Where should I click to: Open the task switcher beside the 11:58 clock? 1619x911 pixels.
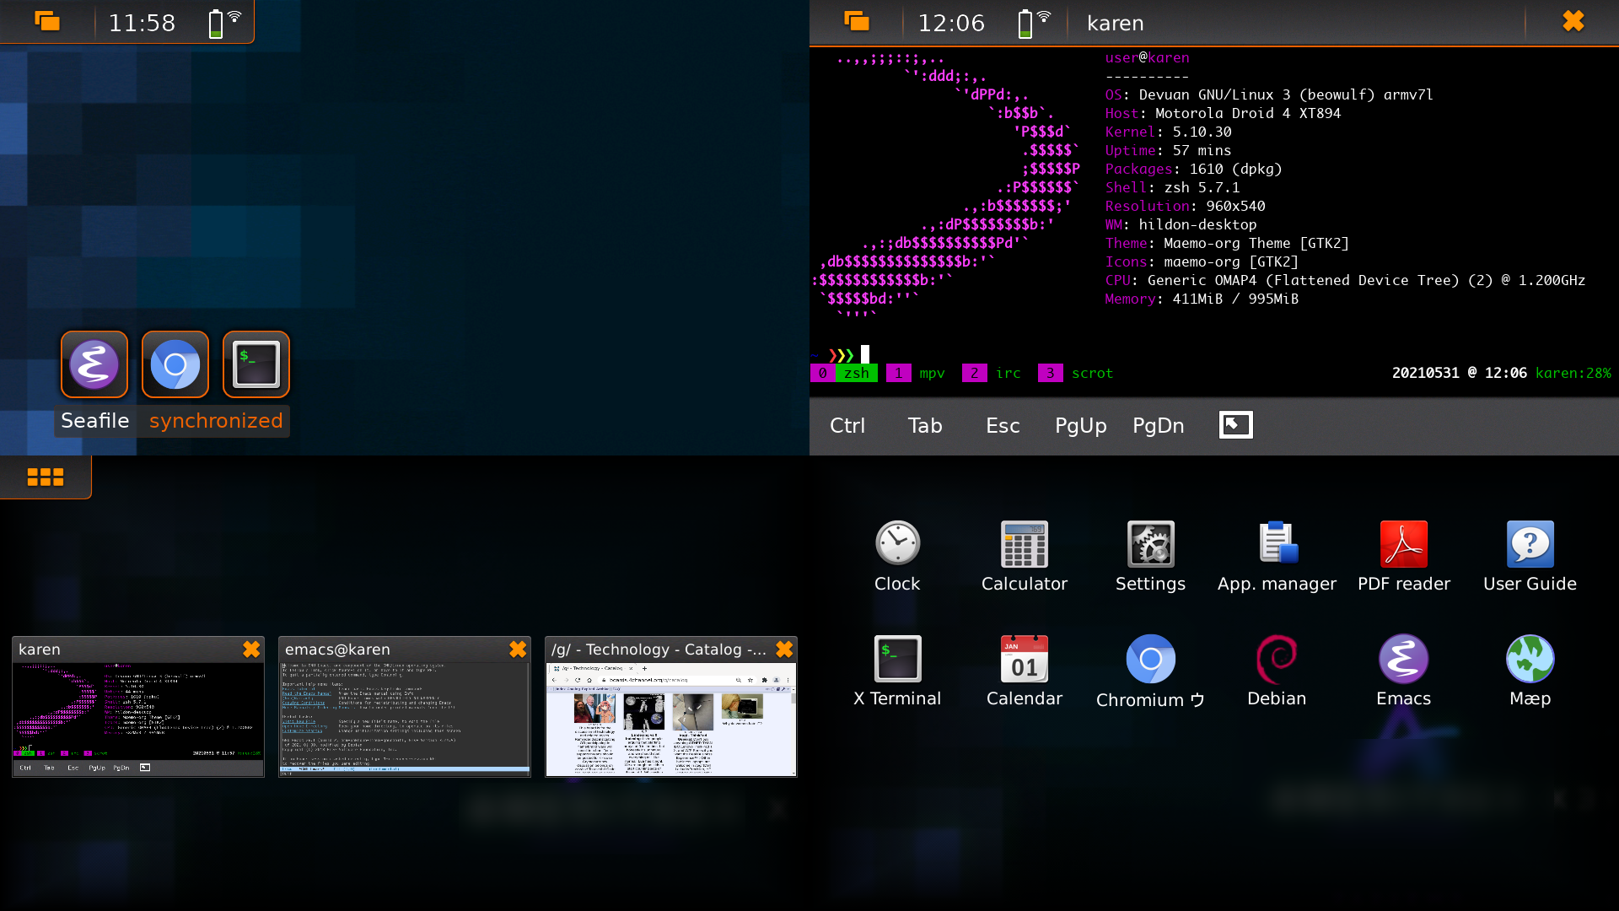[x=47, y=21]
